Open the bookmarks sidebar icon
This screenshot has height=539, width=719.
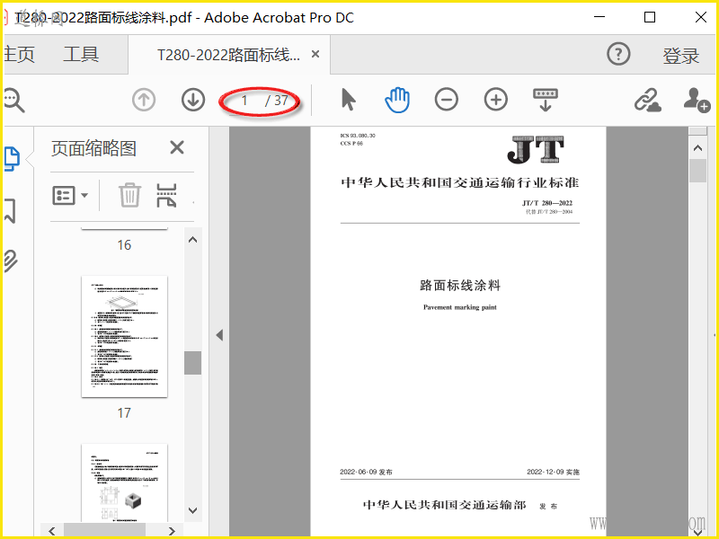click(x=10, y=211)
